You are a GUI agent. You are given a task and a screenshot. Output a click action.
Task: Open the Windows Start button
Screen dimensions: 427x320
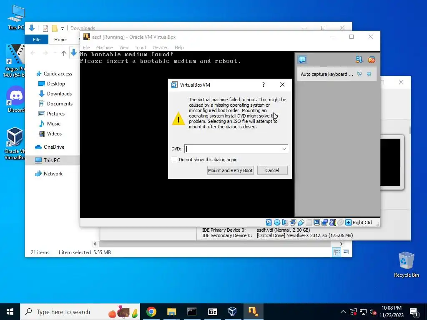point(10,312)
